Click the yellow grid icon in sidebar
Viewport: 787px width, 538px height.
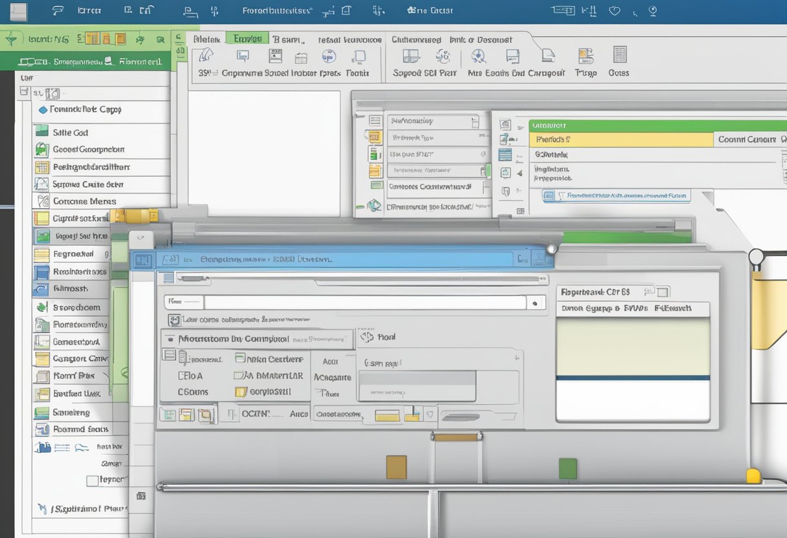click(x=41, y=167)
